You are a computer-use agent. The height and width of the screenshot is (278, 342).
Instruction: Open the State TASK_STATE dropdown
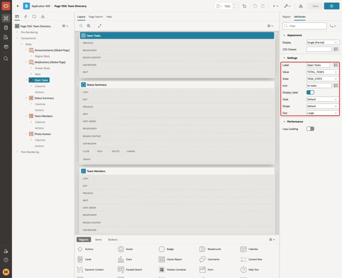pyautogui.click(x=322, y=79)
